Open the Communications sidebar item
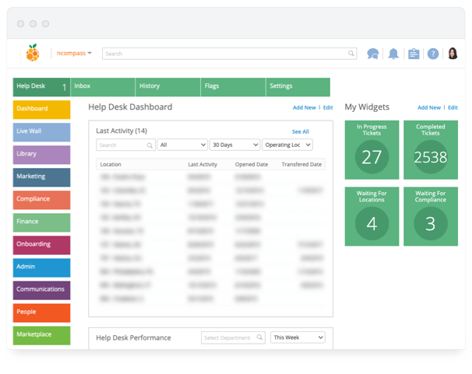Image resolution: width=472 pixels, height=374 pixels. [41, 290]
